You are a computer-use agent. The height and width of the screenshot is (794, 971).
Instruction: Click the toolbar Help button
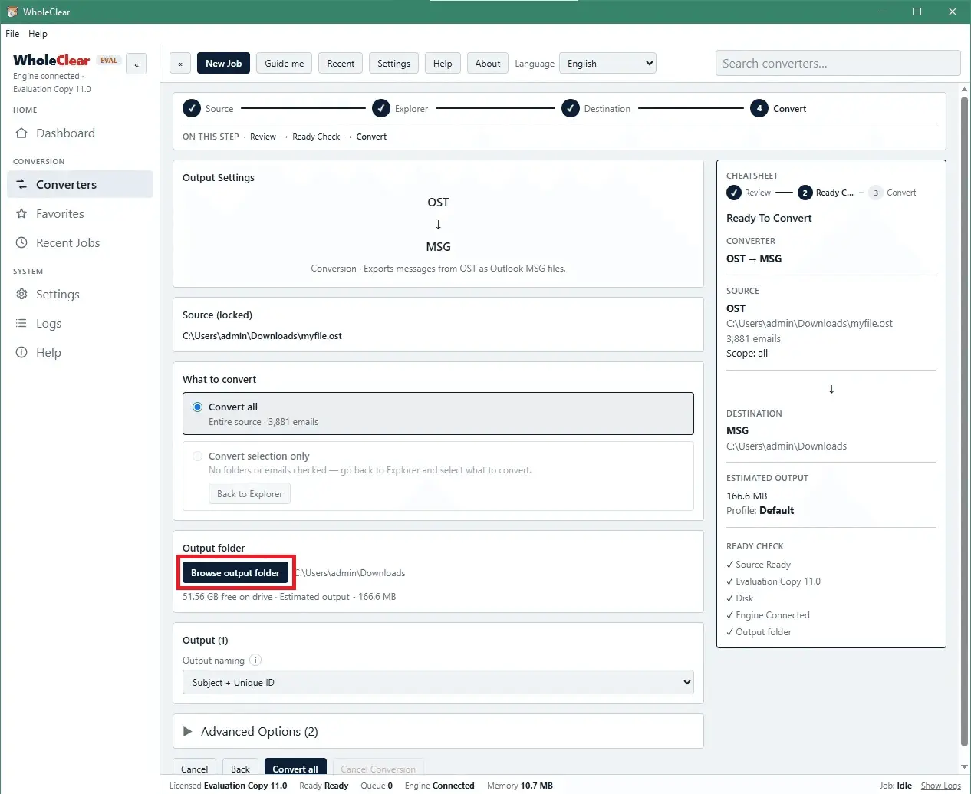click(443, 64)
